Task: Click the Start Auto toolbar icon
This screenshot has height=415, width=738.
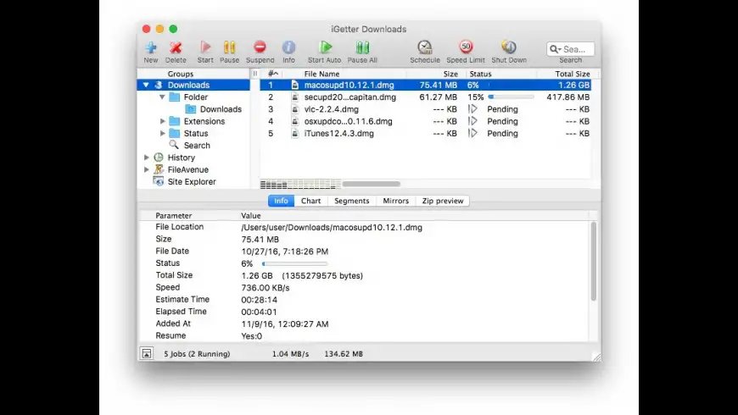Action: pyautogui.click(x=325, y=47)
